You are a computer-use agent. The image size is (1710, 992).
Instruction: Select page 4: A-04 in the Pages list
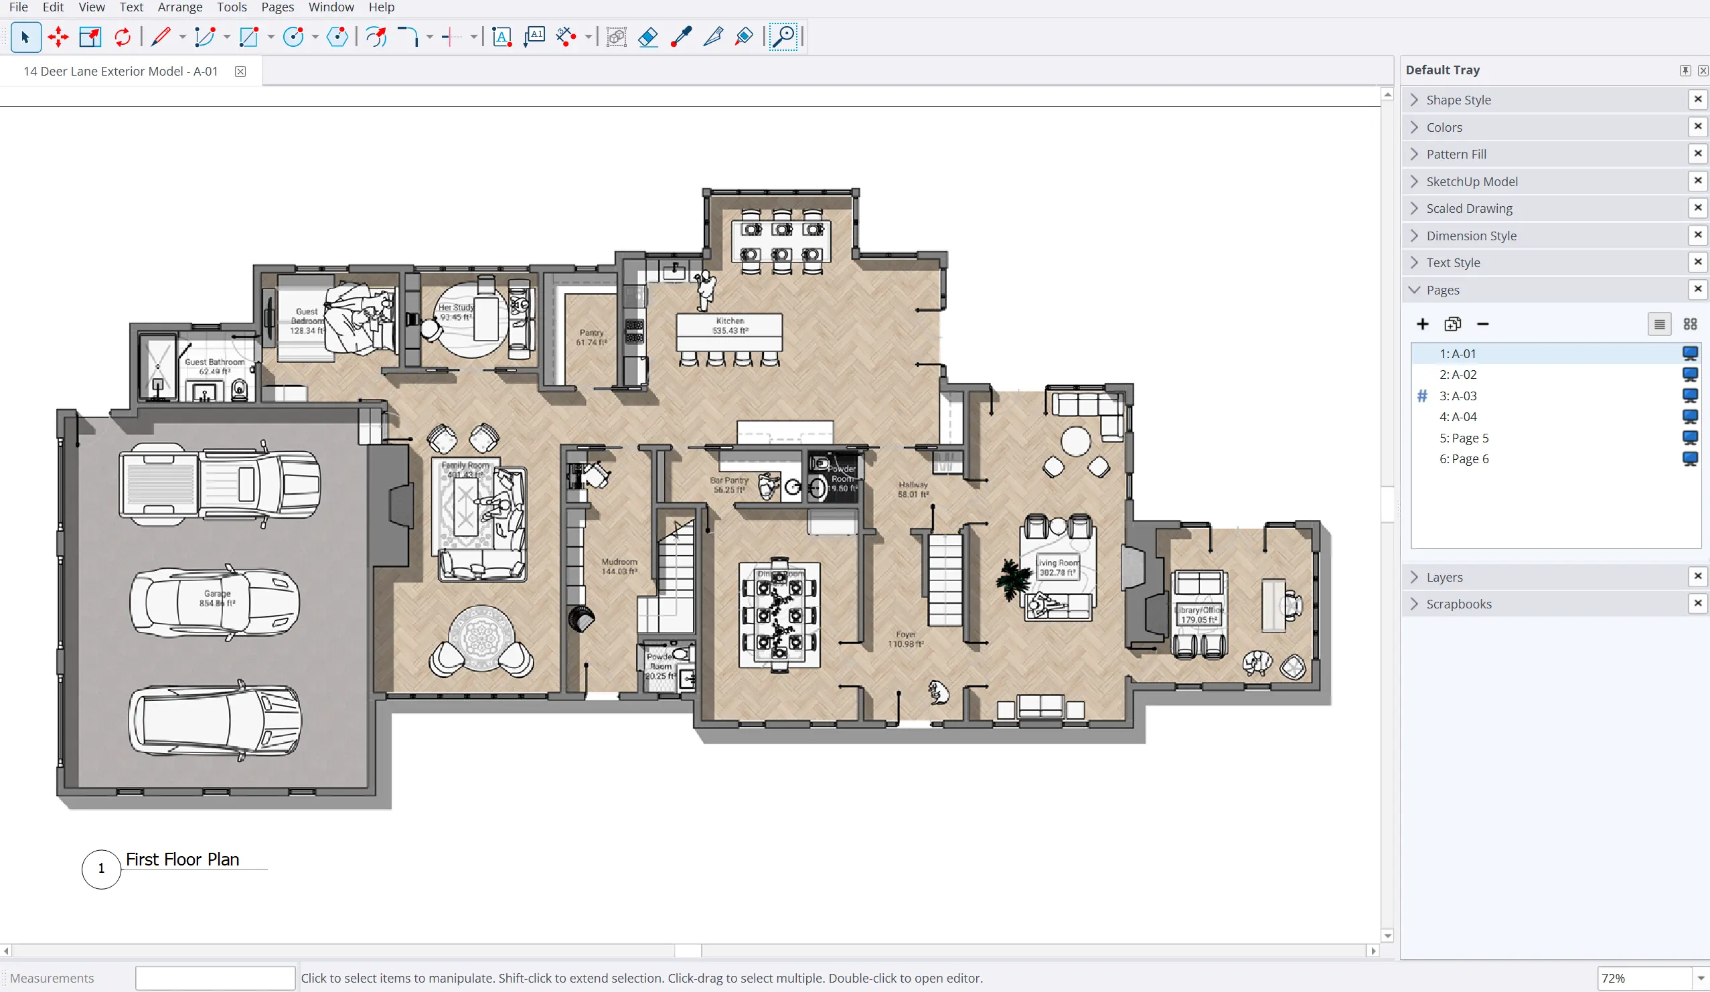click(x=1458, y=416)
